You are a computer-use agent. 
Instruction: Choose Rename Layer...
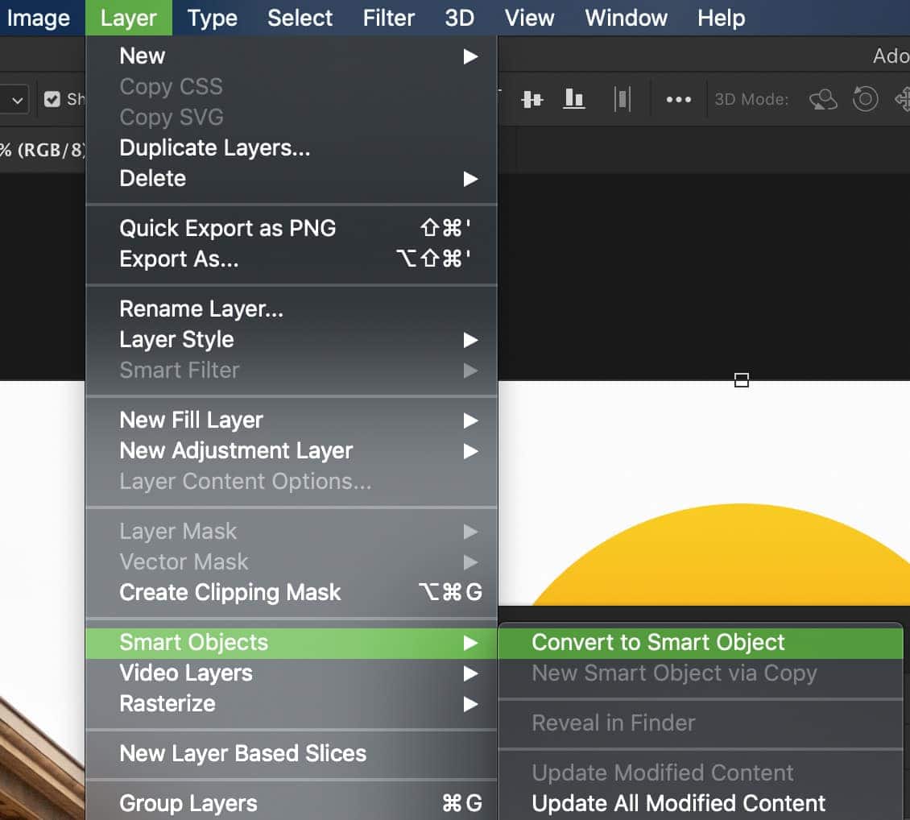(x=292, y=309)
